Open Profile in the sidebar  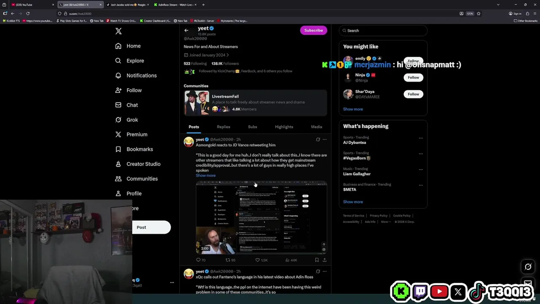[128, 194]
